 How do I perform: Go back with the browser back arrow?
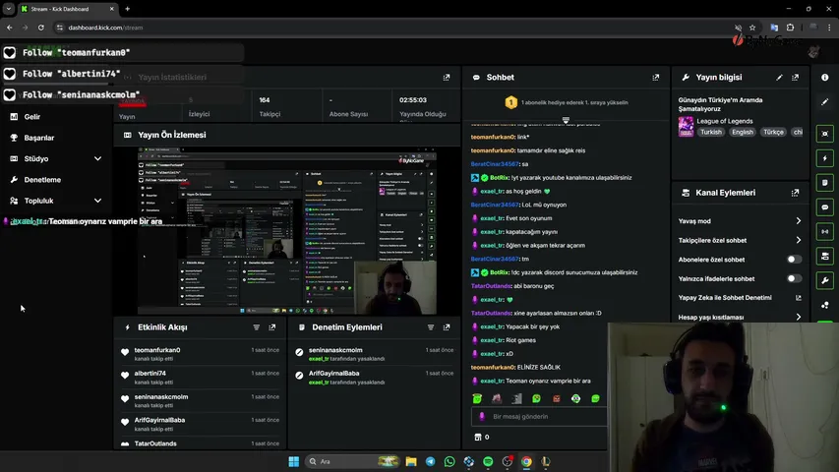point(10,28)
